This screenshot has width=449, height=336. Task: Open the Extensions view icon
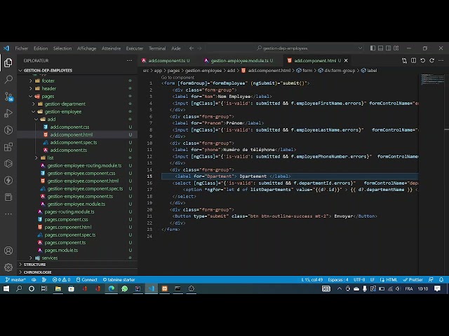tap(8, 147)
